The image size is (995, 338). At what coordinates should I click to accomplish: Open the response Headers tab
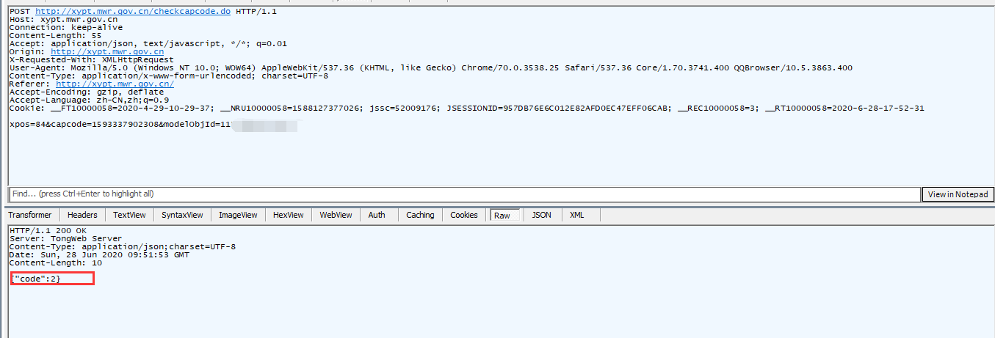[82, 215]
